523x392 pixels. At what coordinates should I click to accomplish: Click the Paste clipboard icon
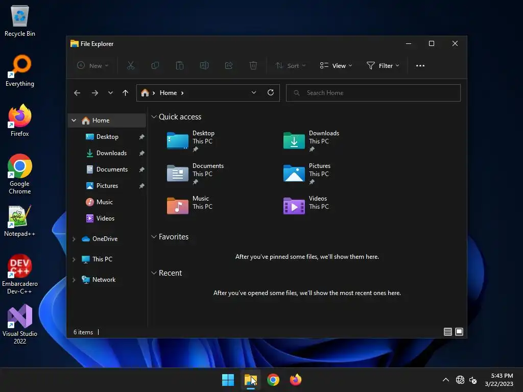179,66
